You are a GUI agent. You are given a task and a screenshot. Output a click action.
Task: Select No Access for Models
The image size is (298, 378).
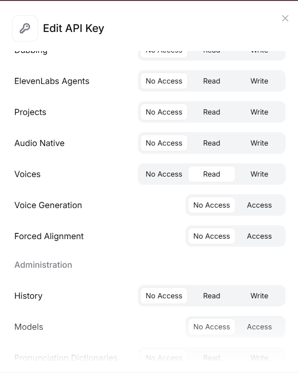(x=212, y=327)
